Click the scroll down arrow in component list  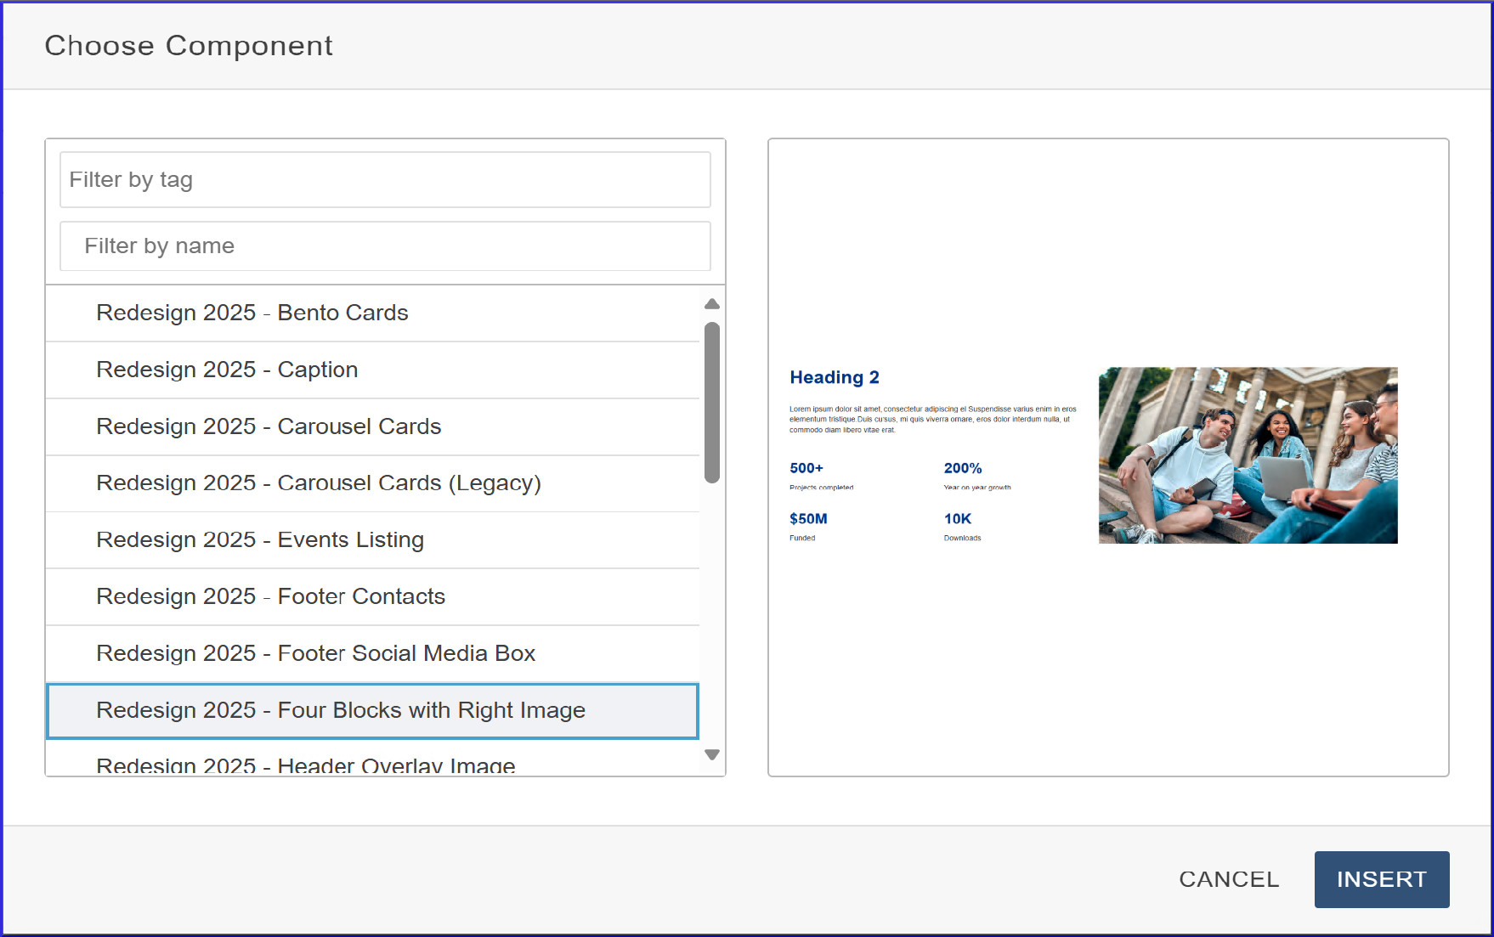click(712, 754)
